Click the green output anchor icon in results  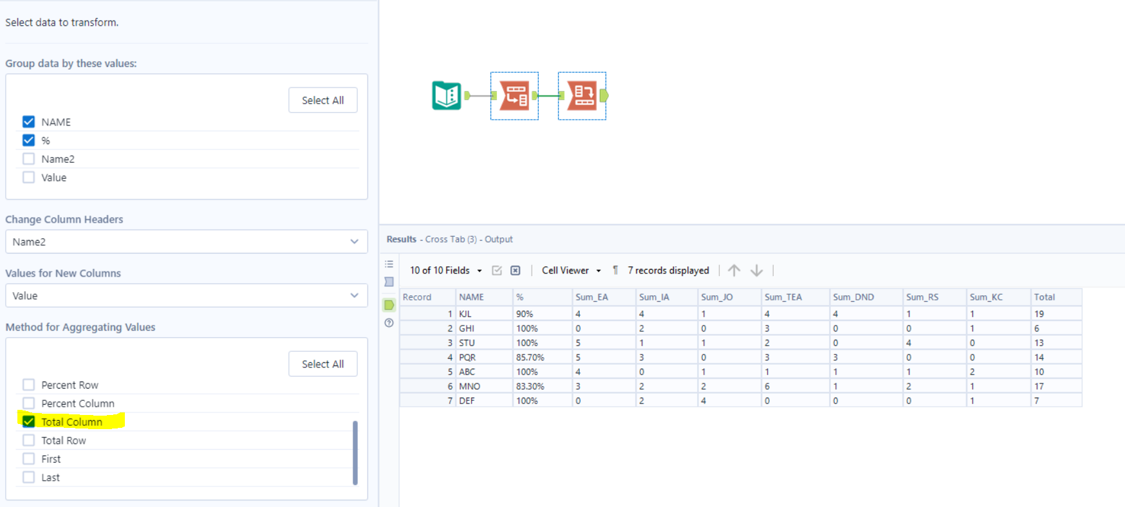[389, 305]
